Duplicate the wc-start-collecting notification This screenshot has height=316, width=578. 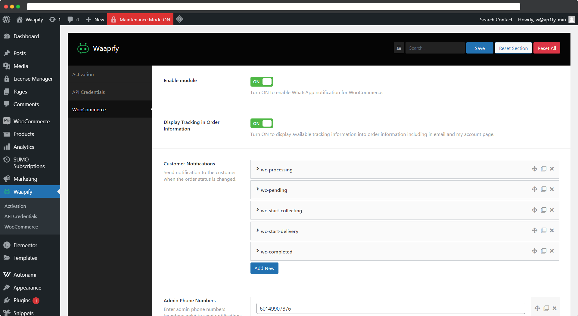click(x=544, y=210)
